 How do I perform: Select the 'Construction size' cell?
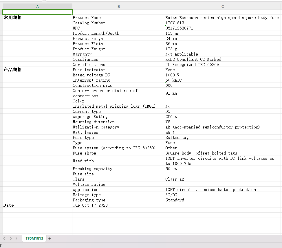click(118, 85)
